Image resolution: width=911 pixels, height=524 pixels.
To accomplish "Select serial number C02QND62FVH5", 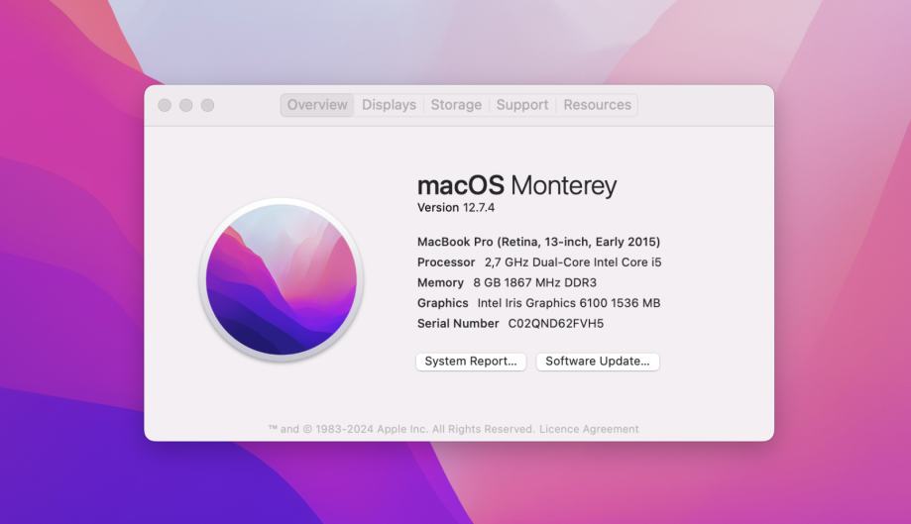I will [x=555, y=323].
